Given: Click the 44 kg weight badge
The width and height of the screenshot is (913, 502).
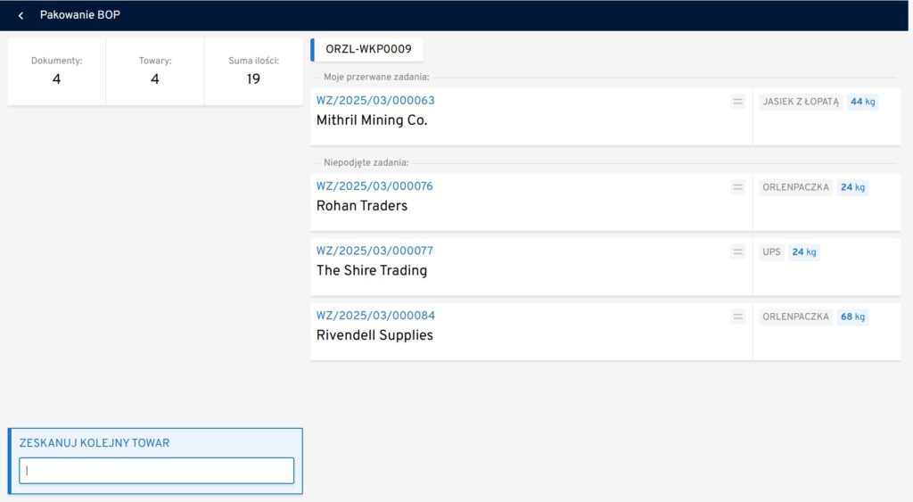Looking at the screenshot, I should pos(862,102).
